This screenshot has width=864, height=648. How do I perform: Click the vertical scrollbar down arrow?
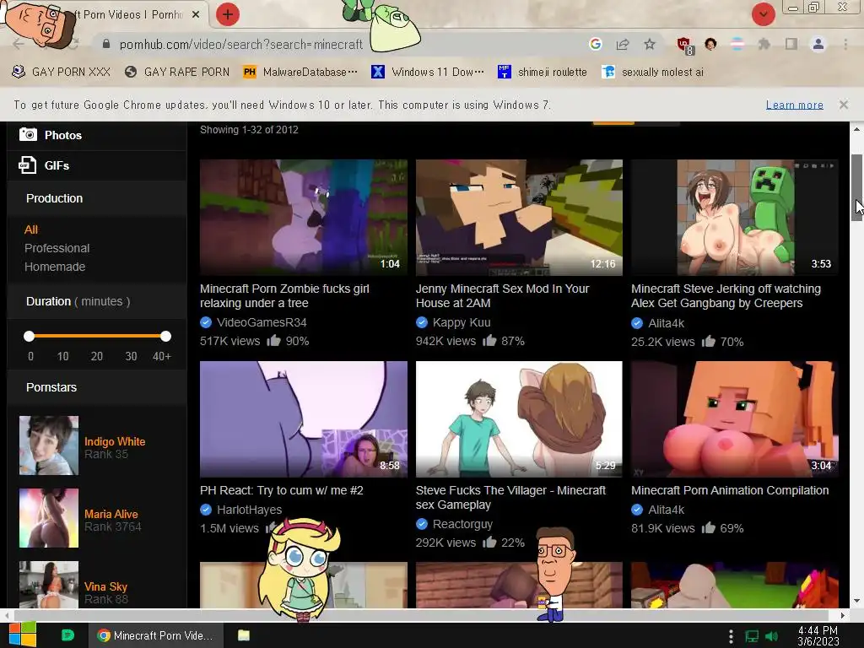click(856, 601)
